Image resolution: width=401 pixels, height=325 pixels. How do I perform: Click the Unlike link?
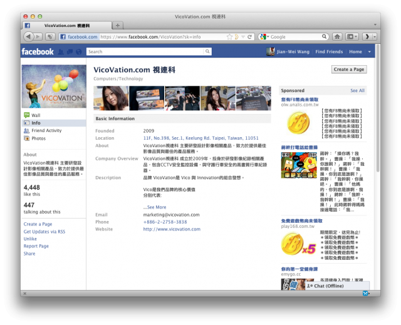[x=30, y=239]
